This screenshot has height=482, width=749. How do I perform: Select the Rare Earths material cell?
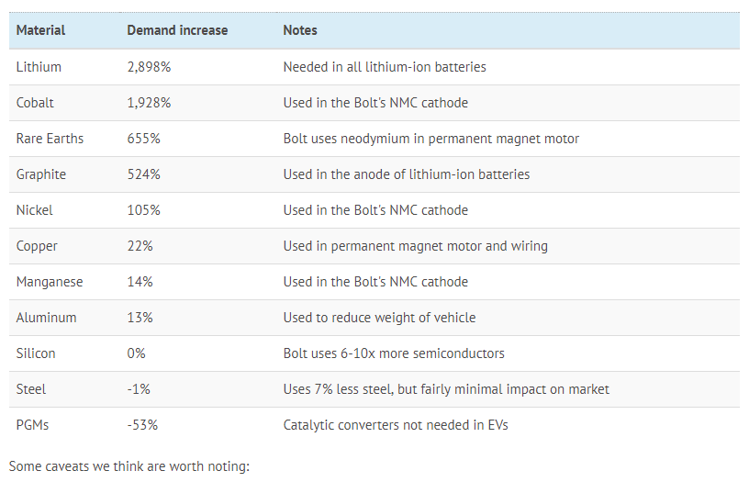coord(50,139)
